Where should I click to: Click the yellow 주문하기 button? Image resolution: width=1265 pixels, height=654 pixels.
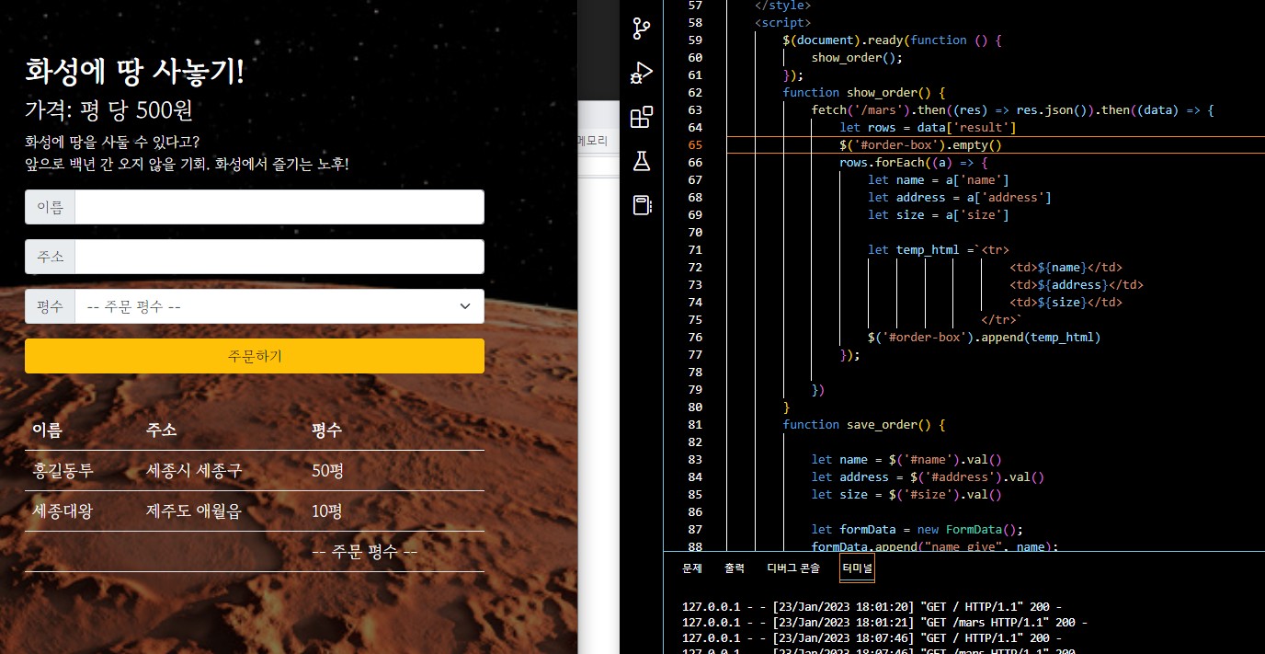coord(255,356)
